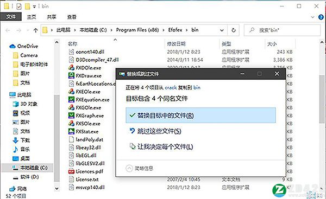
Task: Choose 让我决定每个文件(L) option
Action: click(x=161, y=147)
